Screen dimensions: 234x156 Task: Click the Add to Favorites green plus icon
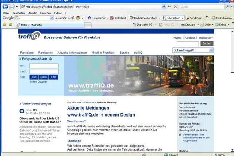click(11, 24)
